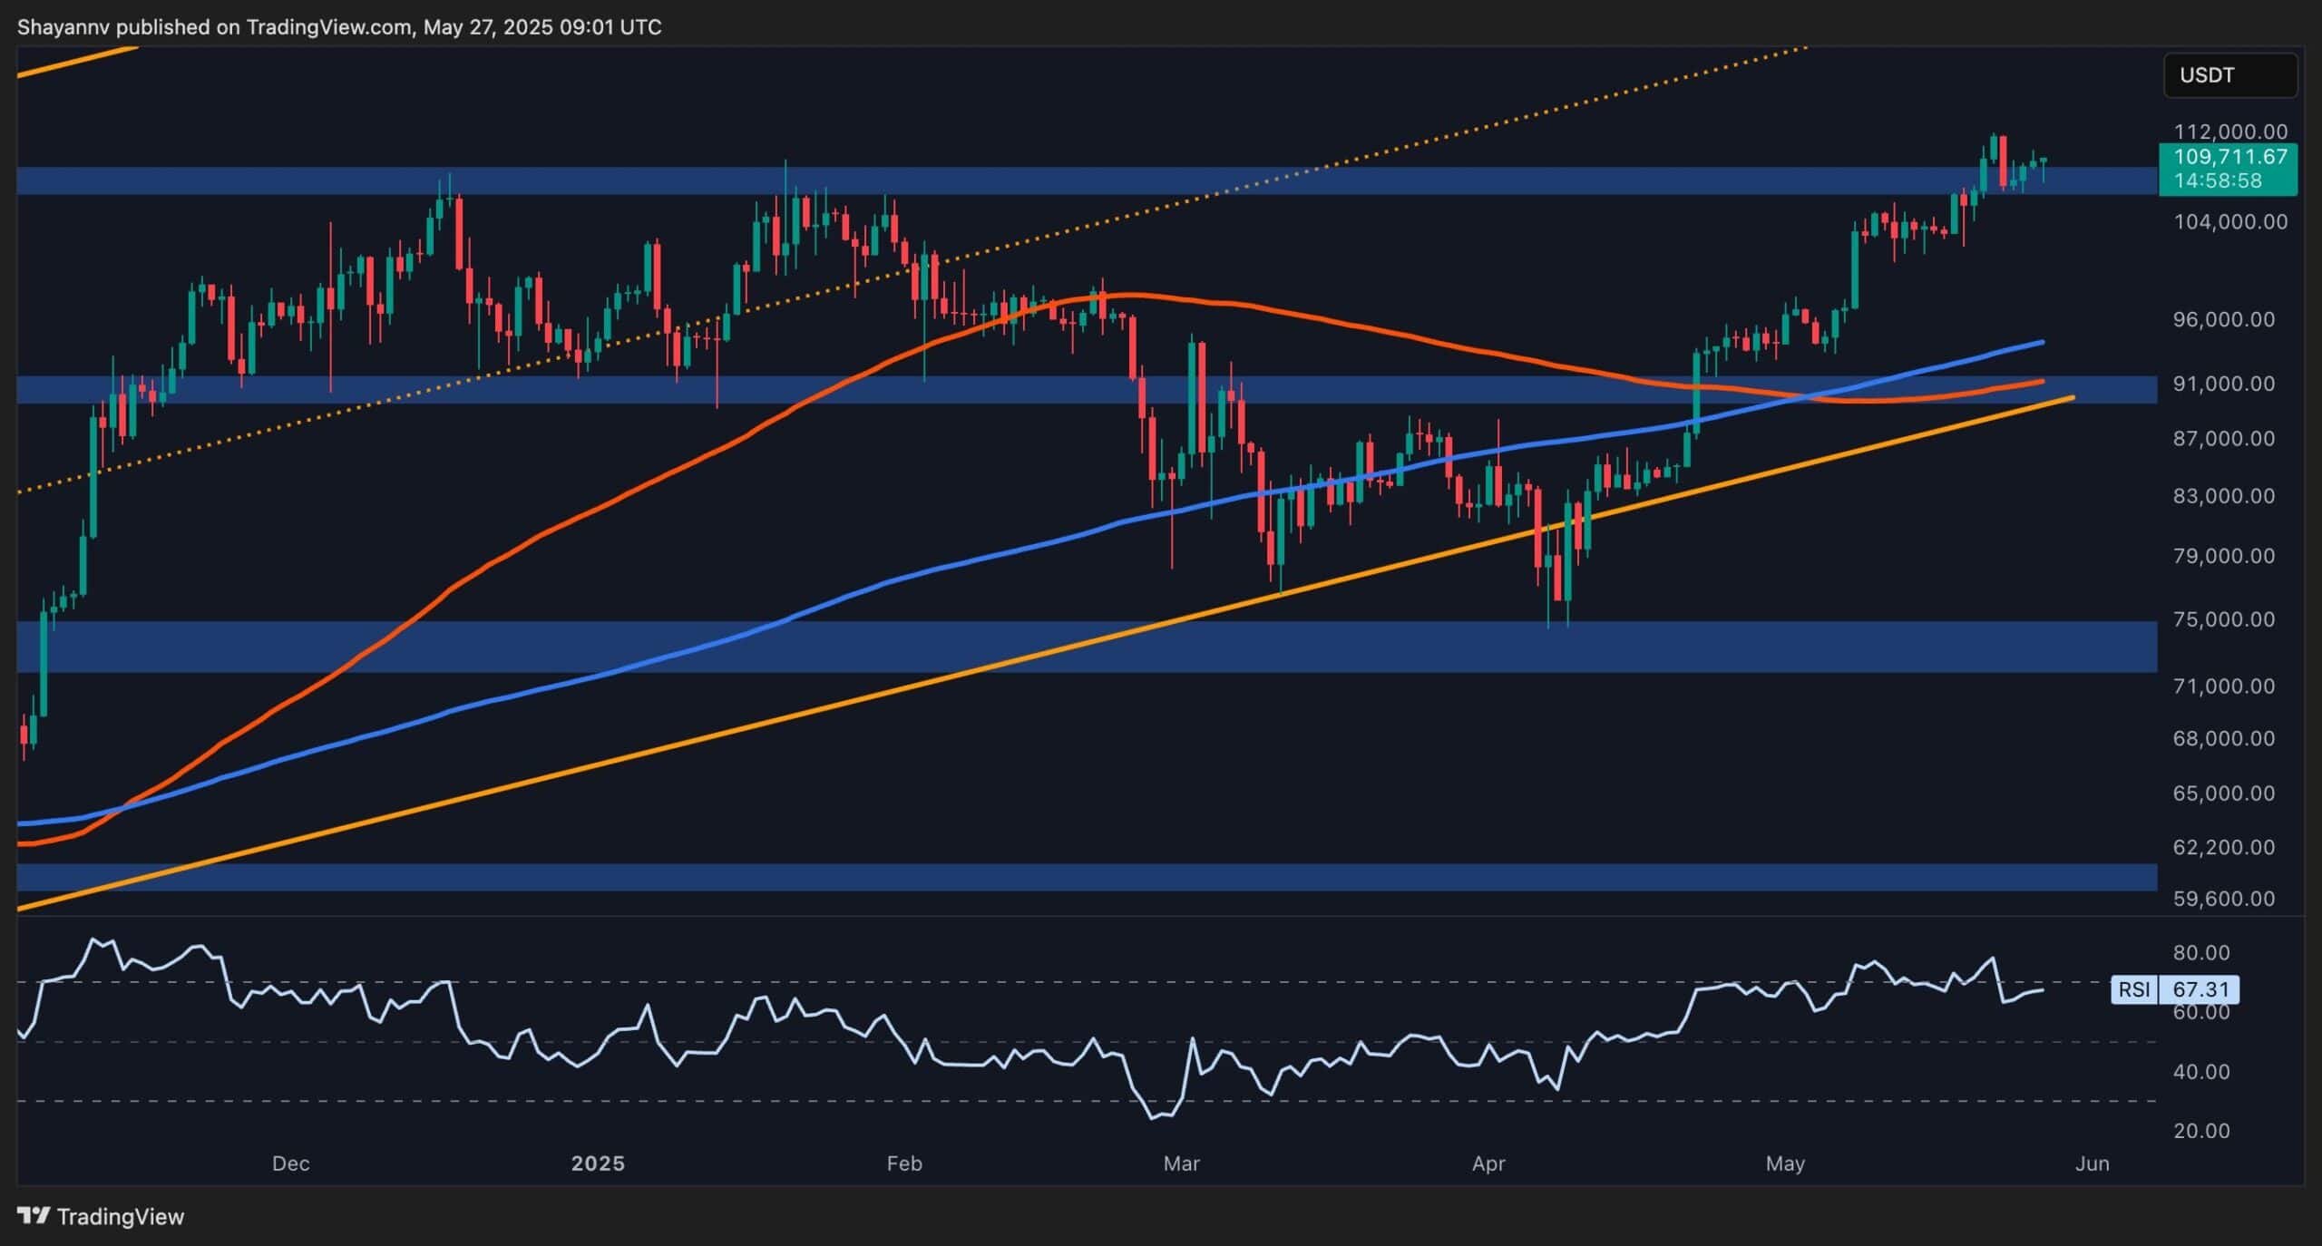Click the USDT currency label
The image size is (2322, 1246).
click(2229, 75)
